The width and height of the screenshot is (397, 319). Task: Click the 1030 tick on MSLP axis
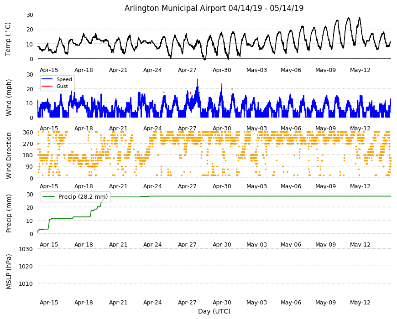pyautogui.click(x=26, y=249)
